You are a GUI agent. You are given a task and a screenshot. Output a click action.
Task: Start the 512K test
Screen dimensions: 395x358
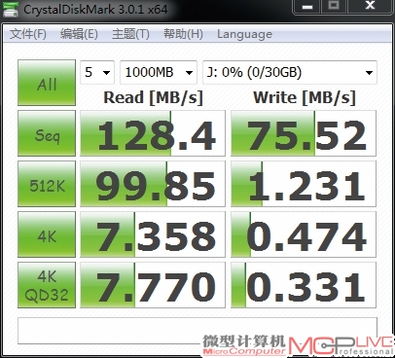point(47,184)
